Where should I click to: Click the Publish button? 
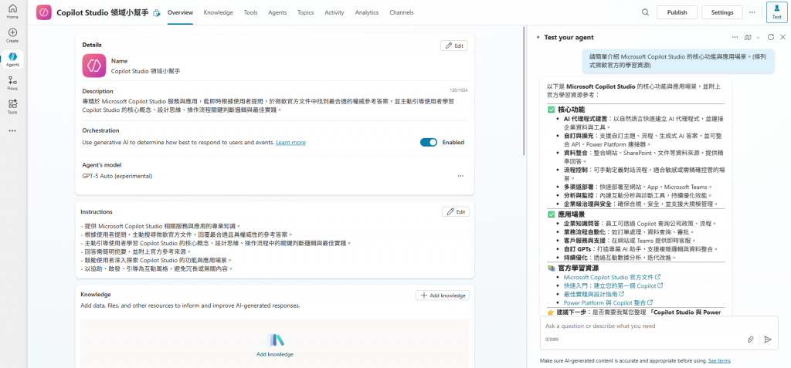coord(677,12)
